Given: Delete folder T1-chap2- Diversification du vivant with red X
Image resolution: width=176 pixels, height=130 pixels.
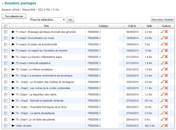Looking at the screenshot, I should [166, 38].
